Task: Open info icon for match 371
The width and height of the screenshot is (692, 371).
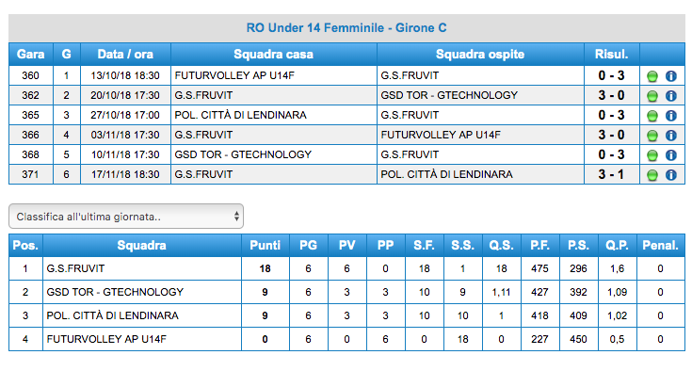Action: 670,175
